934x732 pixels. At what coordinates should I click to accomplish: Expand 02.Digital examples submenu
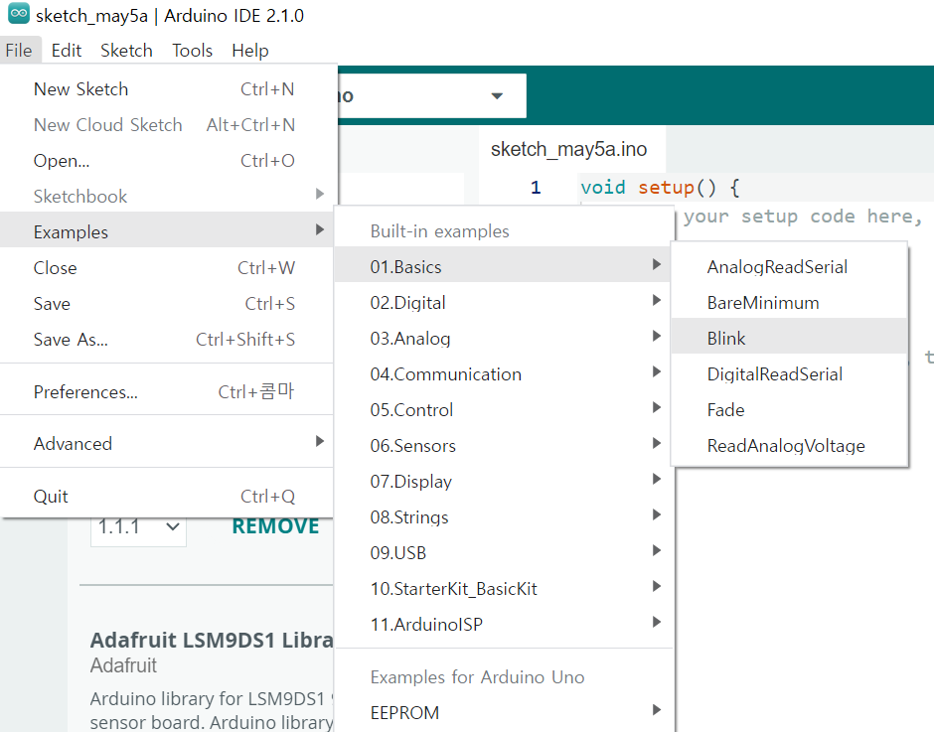pyautogui.click(x=504, y=303)
